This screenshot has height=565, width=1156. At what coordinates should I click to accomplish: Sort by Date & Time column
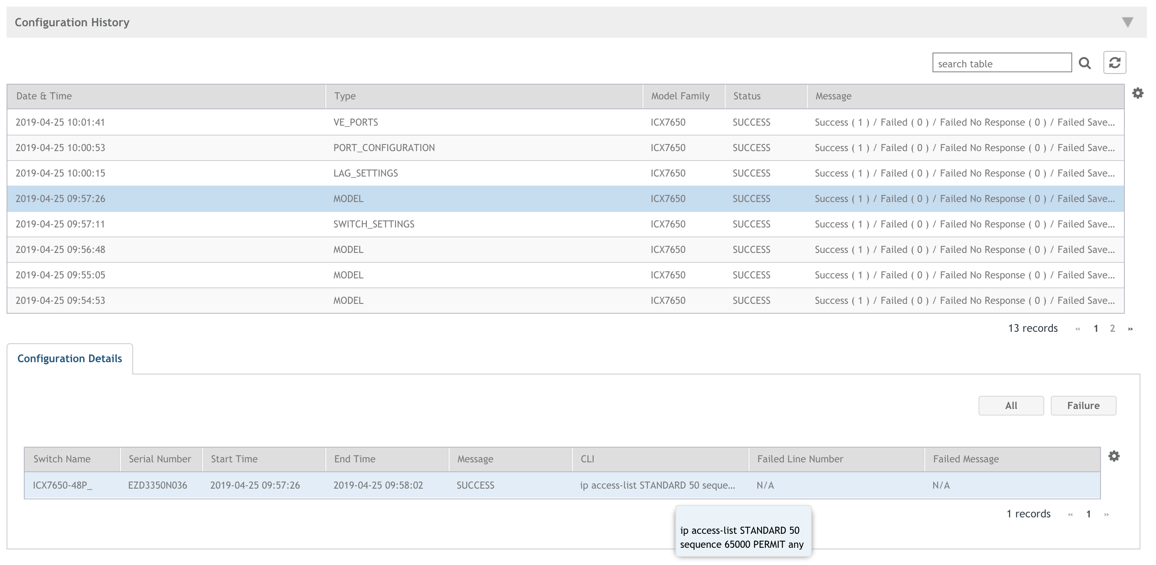coord(44,96)
